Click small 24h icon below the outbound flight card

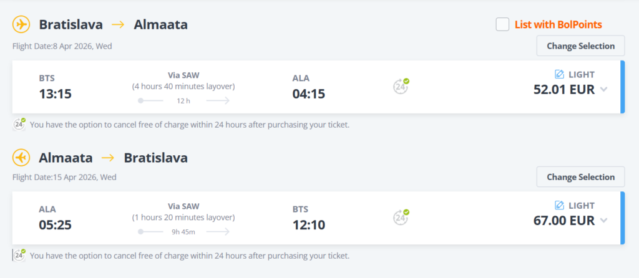(20, 124)
